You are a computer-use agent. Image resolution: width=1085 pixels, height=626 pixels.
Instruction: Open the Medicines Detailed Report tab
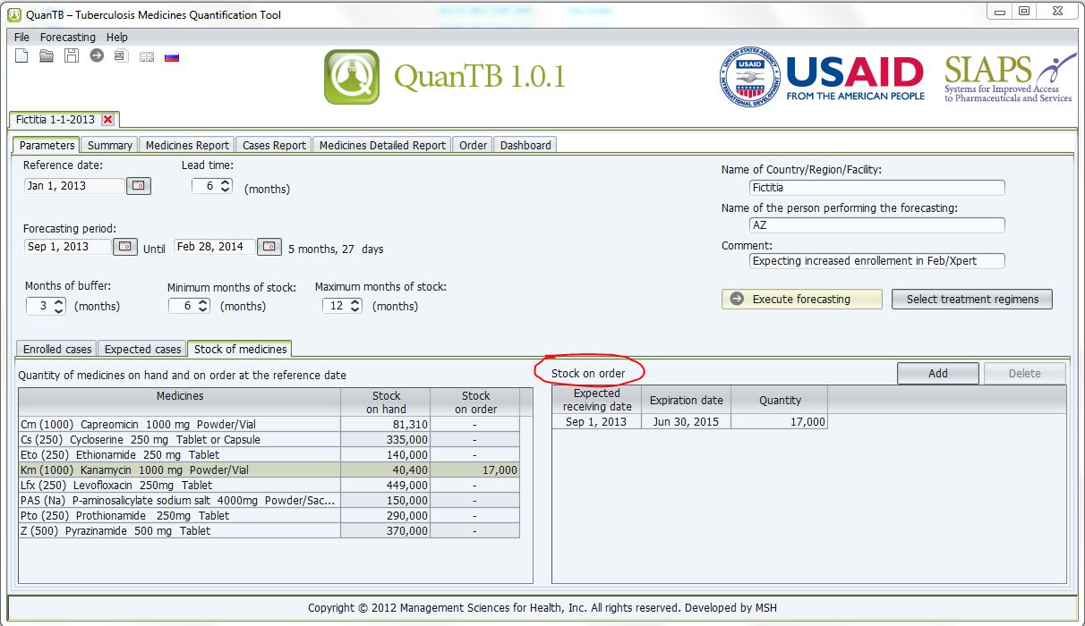click(382, 145)
